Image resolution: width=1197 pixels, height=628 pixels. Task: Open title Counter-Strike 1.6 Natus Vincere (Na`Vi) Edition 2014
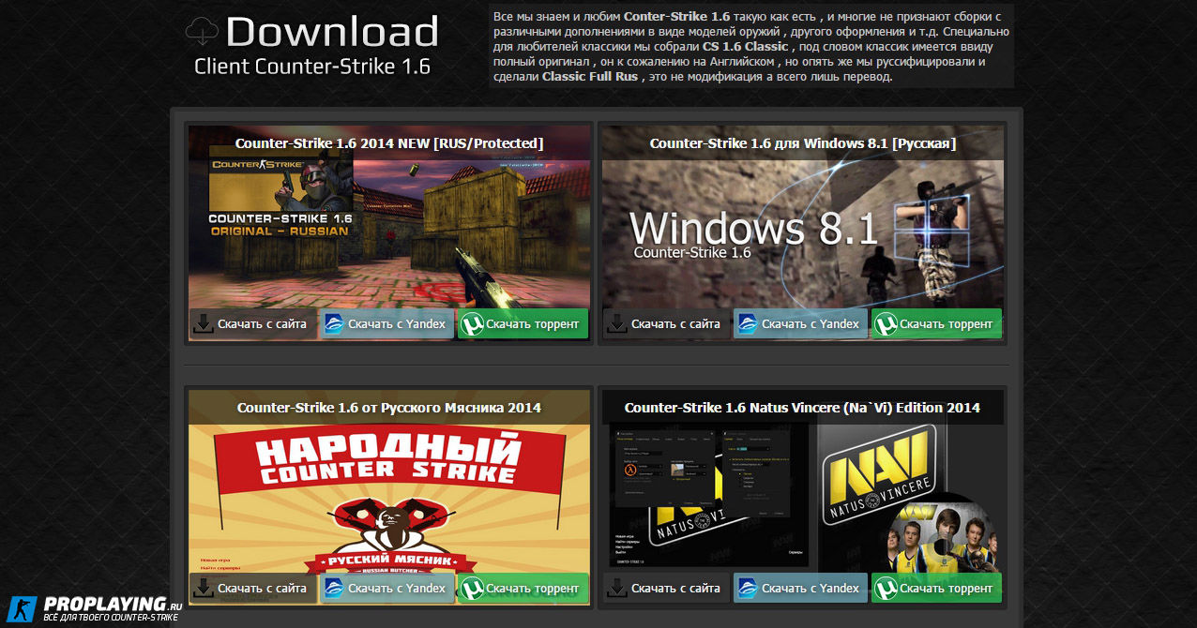coord(803,408)
